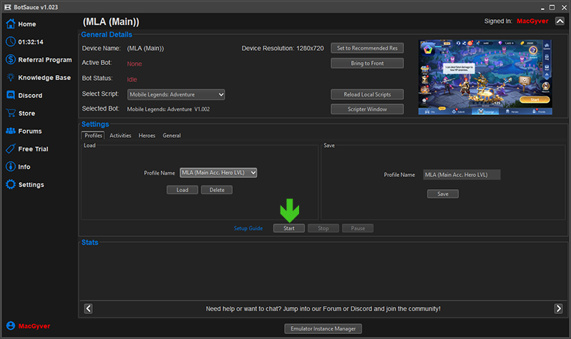The width and height of the screenshot is (571, 339).
Task: Open the Settings gear icon in sidebar
Action: 11,184
